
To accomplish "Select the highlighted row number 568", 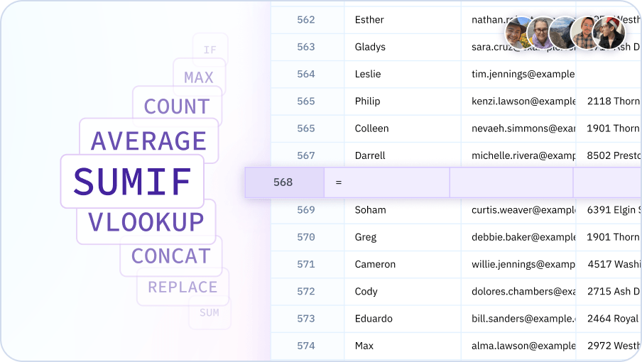I will (285, 182).
